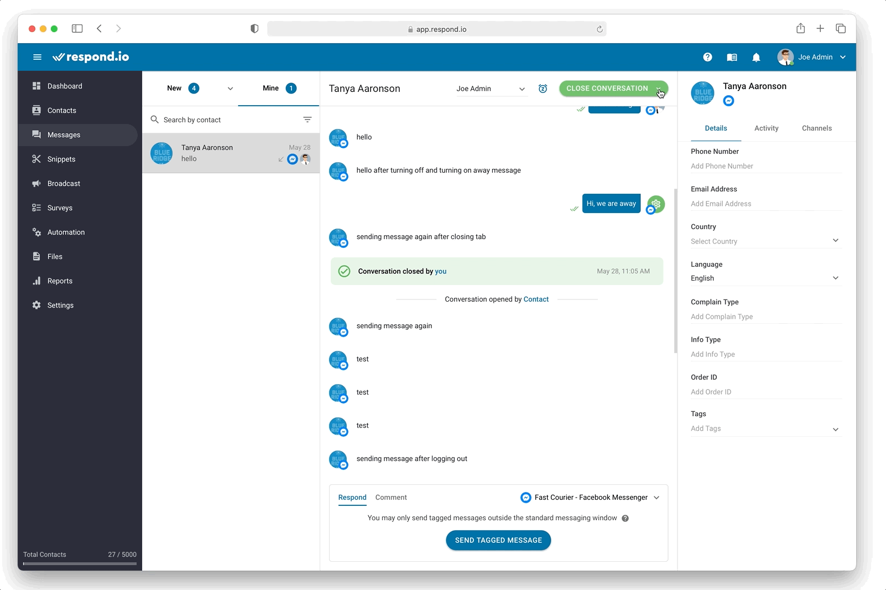The height and width of the screenshot is (590, 886).
Task: Open the Language English dropdown
Action: click(766, 278)
